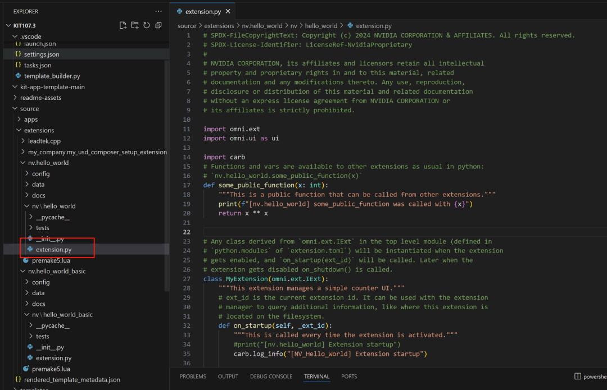Collapse all folders in Explorer

pyautogui.click(x=158, y=25)
